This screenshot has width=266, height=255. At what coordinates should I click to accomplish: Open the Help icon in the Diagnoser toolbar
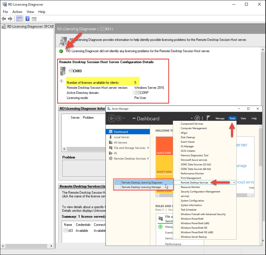(28, 19)
